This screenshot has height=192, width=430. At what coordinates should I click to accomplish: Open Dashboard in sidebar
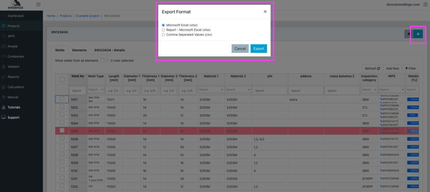[15, 16]
